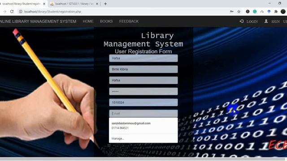Viewport: 287px width, 161px height.
Task: Click the login arrow icon in navbar
Action: 241,21
